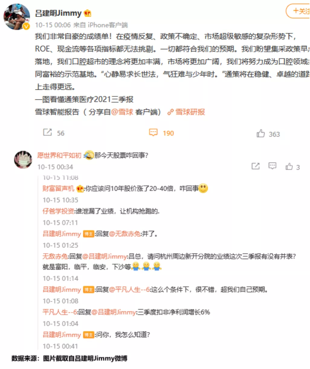This screenshot has width=310, height=369.
Task: Open 愿世界和平如初's avatar
Action: tap(23, 160)
